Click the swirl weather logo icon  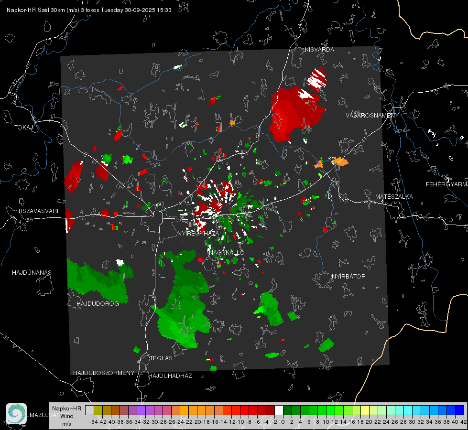click(x=16, y=414)
